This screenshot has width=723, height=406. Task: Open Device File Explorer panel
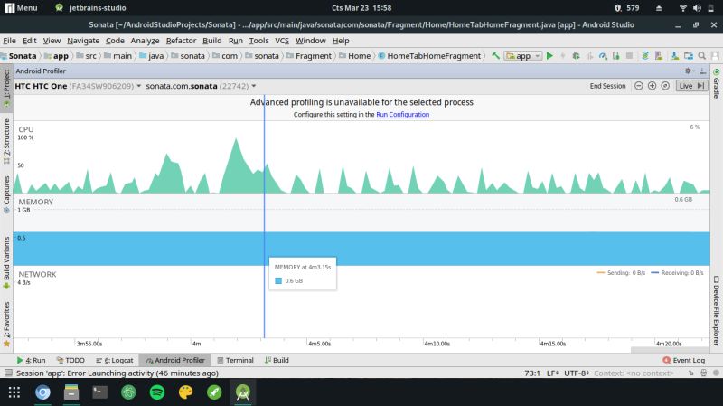(x=716, y=310)
